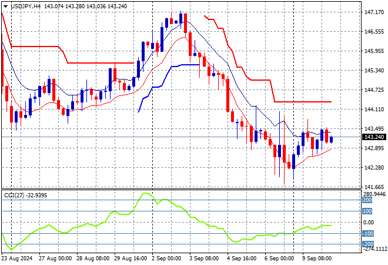Click the 142.895 price scale label
This screenshot has height=265, width=388.
pyautogui.click(x=374, y=148)
